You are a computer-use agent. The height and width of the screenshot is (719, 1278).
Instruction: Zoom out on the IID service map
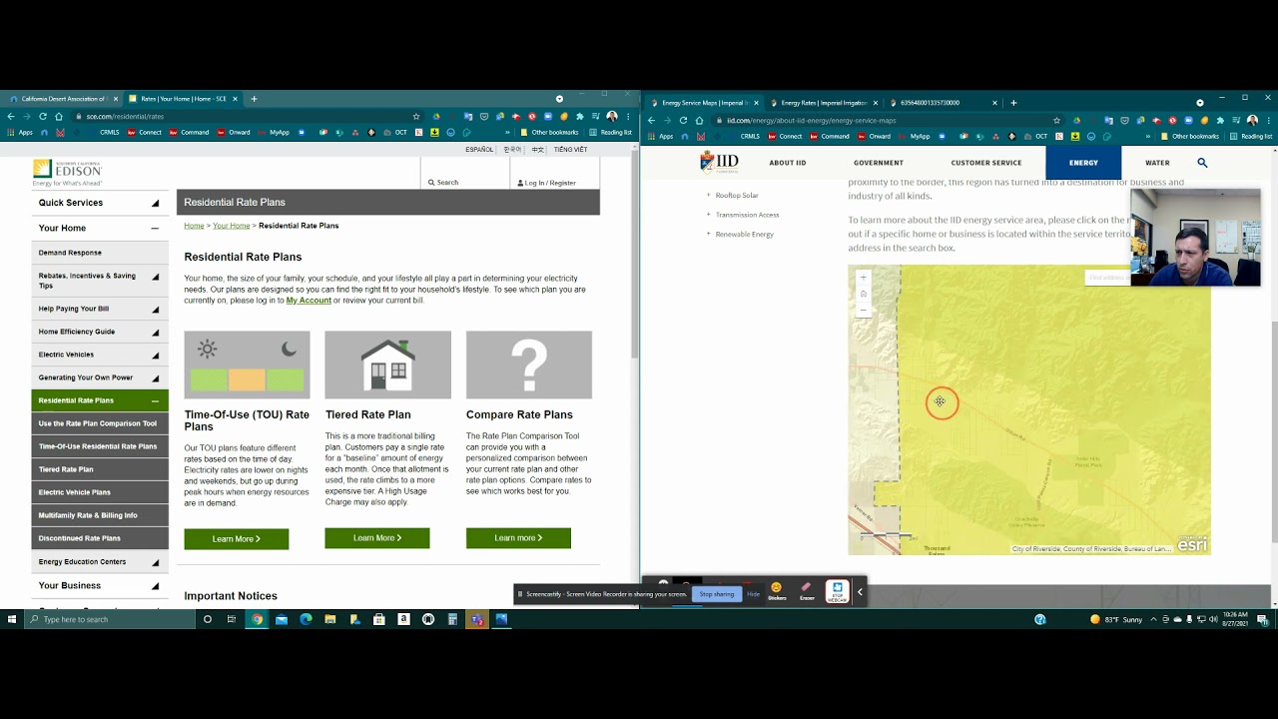click(x=864, y=310)
